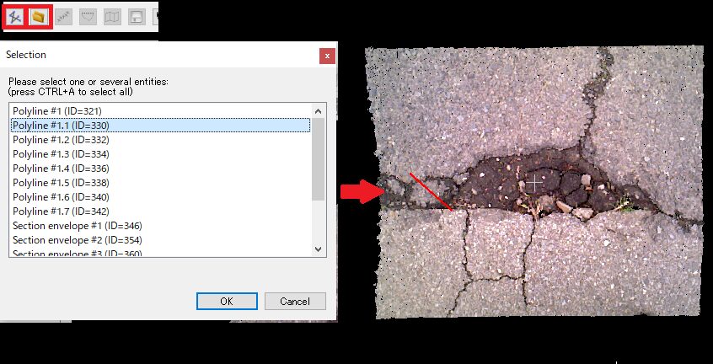Click the yellow folder import icon

[x=39, y=16]
